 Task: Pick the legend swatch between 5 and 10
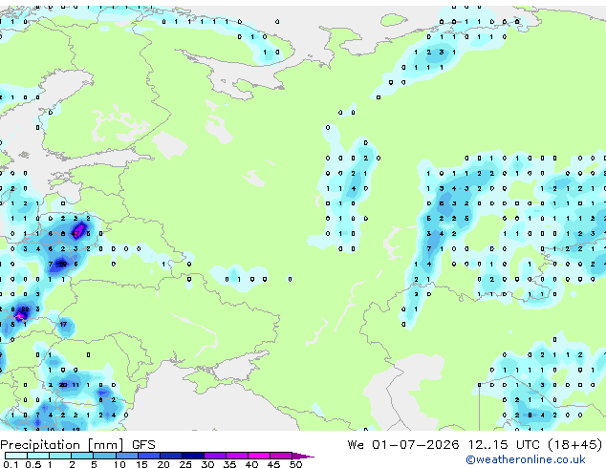click(x=104, y=456)
